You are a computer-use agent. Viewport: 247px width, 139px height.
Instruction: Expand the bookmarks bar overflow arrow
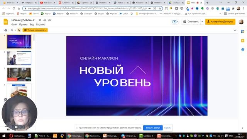[x=220, y=14]
